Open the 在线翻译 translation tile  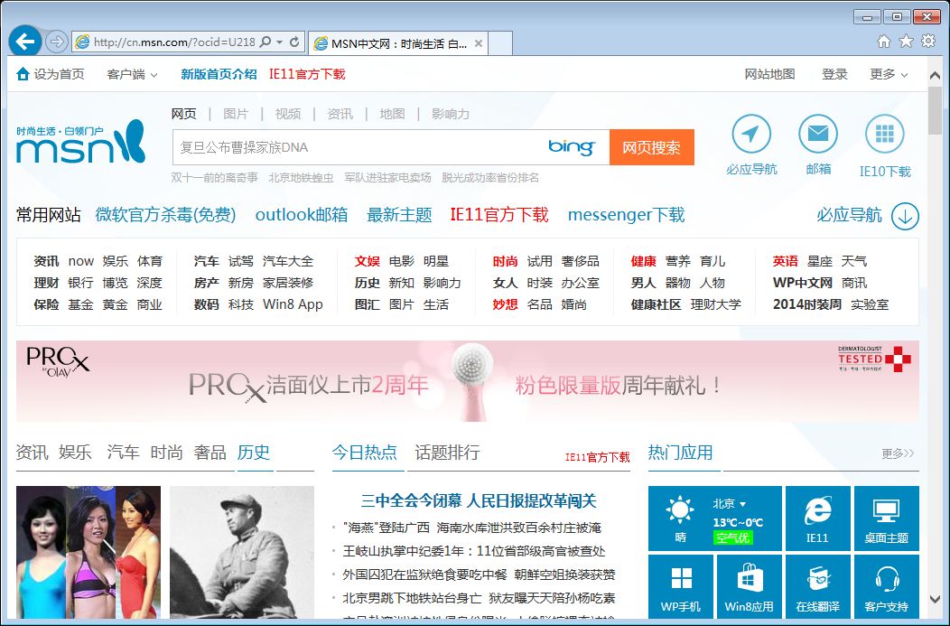tap(817, 586)
